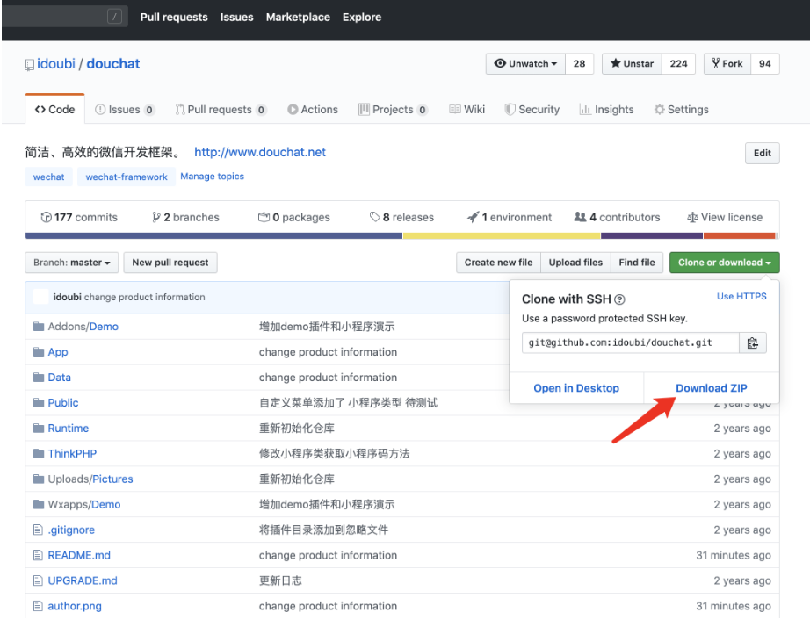The image size is (810, 627).
Task: Fork the douchat repository
Action: tap(727, 63)
